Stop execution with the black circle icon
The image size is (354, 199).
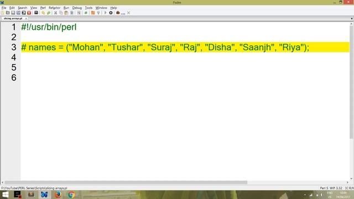coord(111,13)
